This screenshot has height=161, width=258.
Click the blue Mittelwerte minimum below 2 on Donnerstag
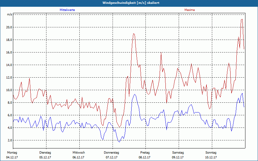(x=119, y=142)
